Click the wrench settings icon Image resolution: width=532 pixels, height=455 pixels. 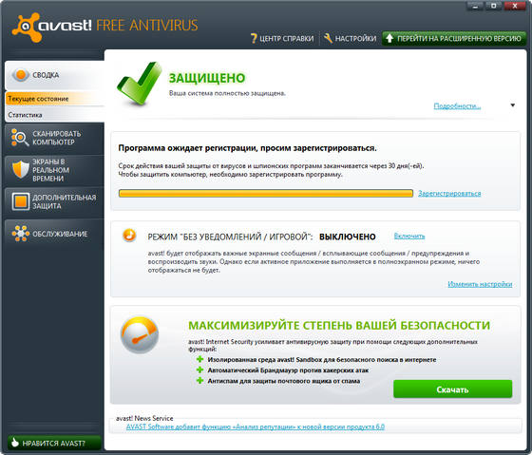tap(328, 38)
